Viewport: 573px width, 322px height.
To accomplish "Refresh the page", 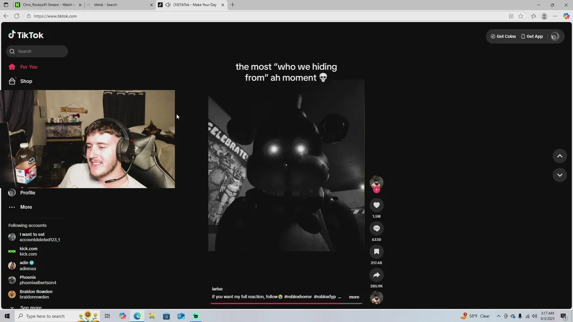I will [17, 16].
